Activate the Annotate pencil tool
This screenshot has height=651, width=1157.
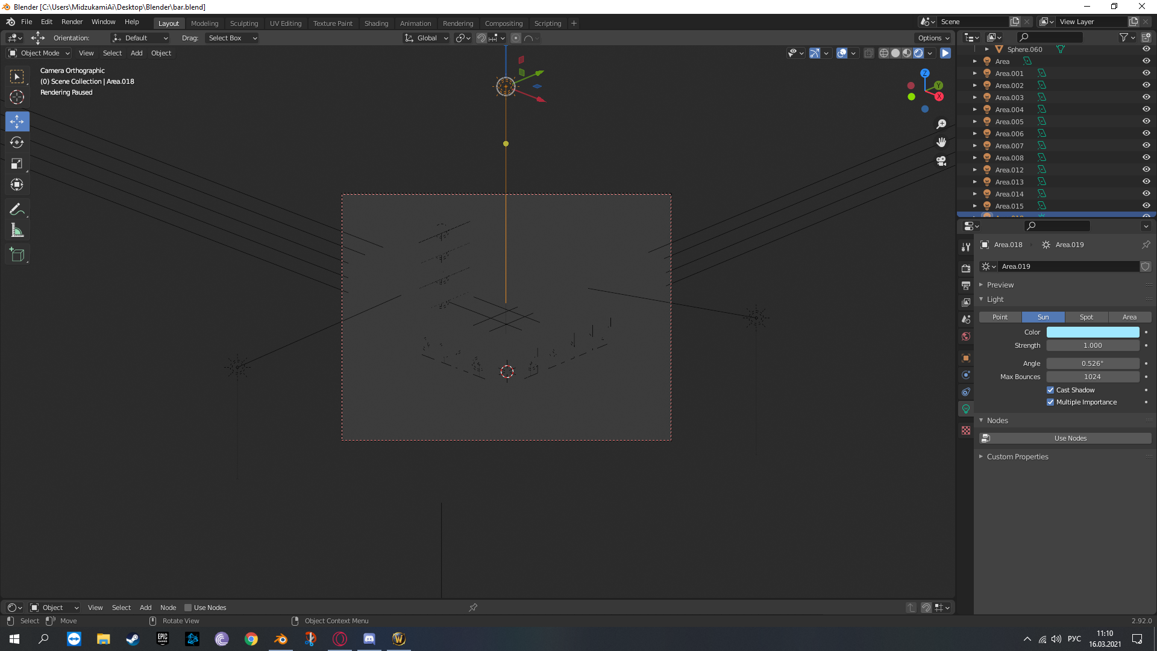coord(17,209)
